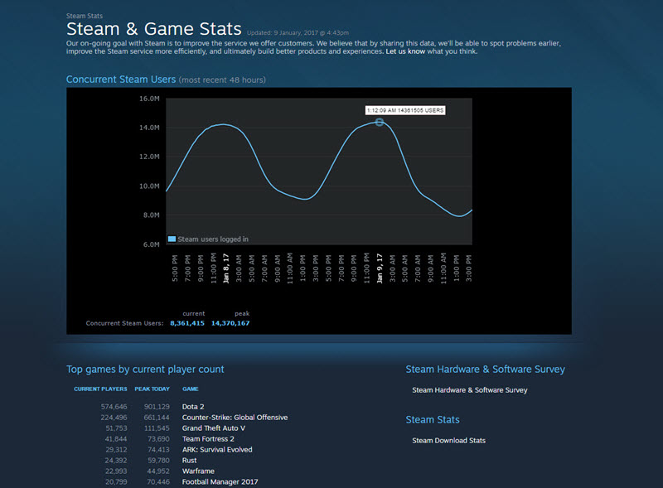Click Football Manager 2017's peak value 70,446
Image resolution: width=663 pixels, height=488 pixels.
coord(158,481)
